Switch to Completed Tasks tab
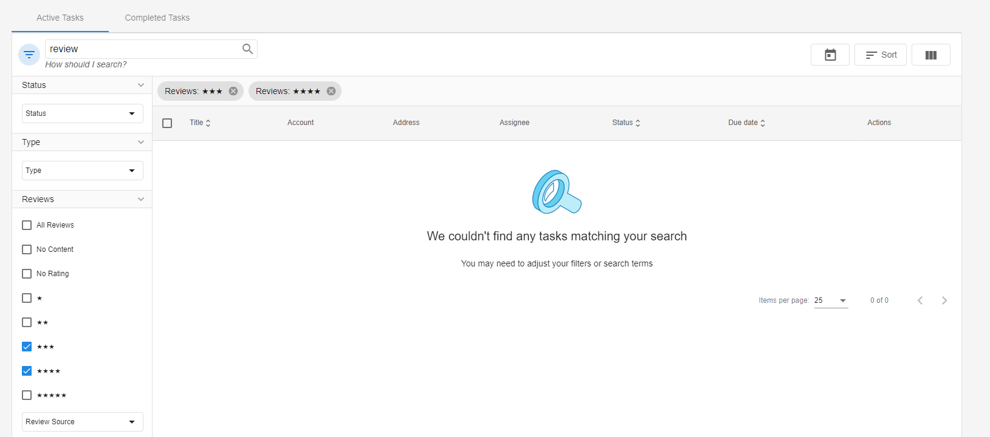This screenshot has width=990, height=437. point(157,18)
